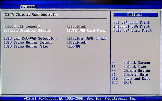The height and width of the screenshot is (101, 162).
Task: Click the ESC Exit key label
Action: point(114,83)
